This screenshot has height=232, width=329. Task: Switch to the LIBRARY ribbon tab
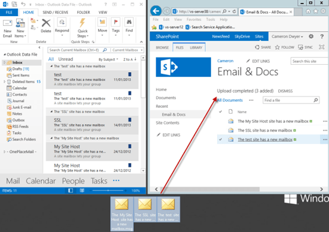click(196, 47)
